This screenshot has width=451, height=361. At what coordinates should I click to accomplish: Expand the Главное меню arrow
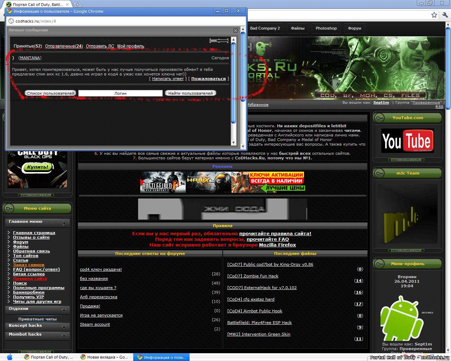[64, 223]
